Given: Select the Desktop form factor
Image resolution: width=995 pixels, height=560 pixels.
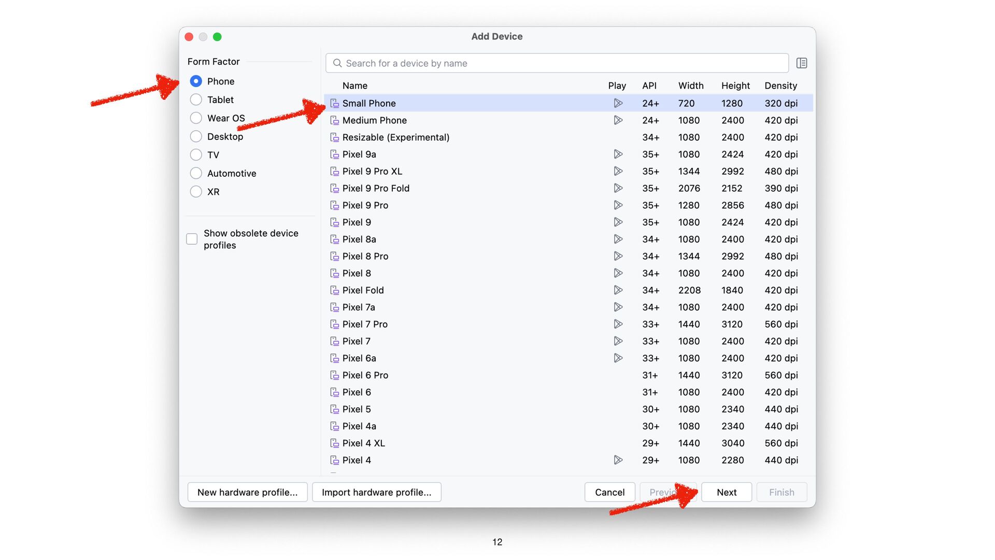Looking at the screenshot, I should (x=196, y=136).
